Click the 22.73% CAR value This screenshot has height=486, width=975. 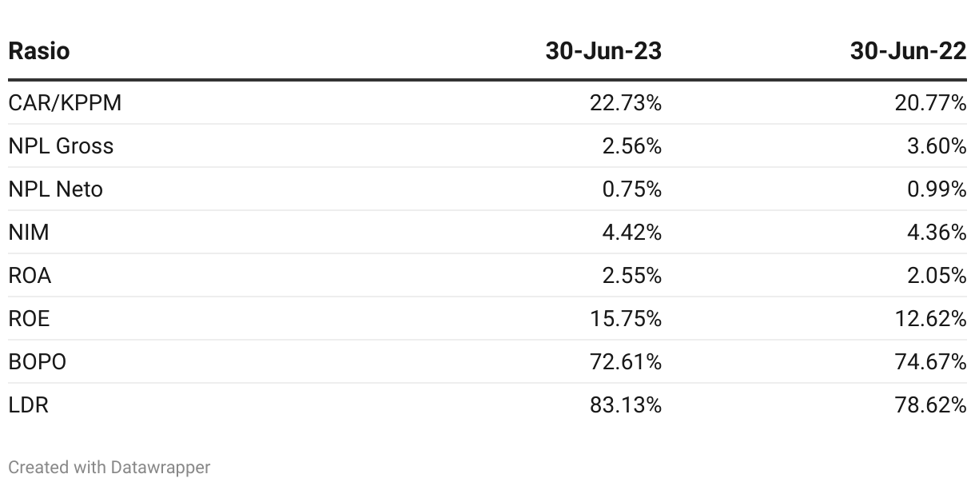627,103
